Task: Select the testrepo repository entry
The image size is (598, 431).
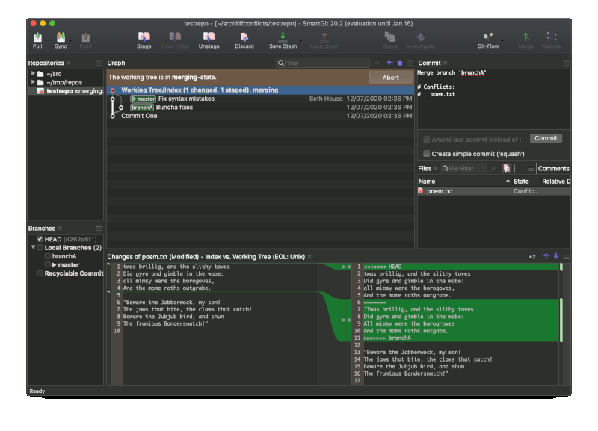Action: [66, 91]
